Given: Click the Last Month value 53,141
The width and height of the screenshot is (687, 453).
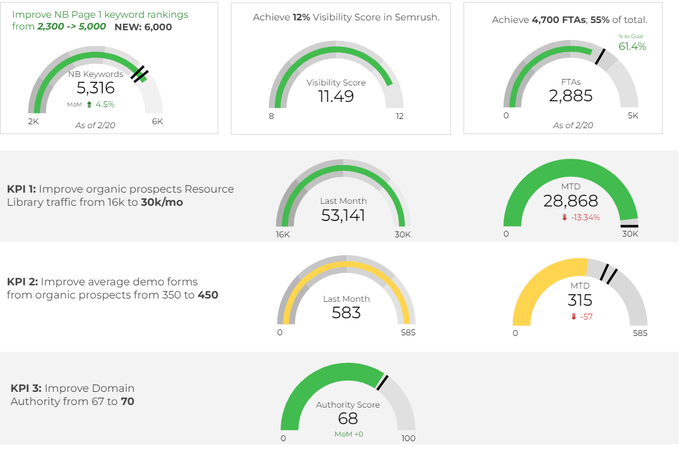Looking at the screenshot, I should 344,214.
